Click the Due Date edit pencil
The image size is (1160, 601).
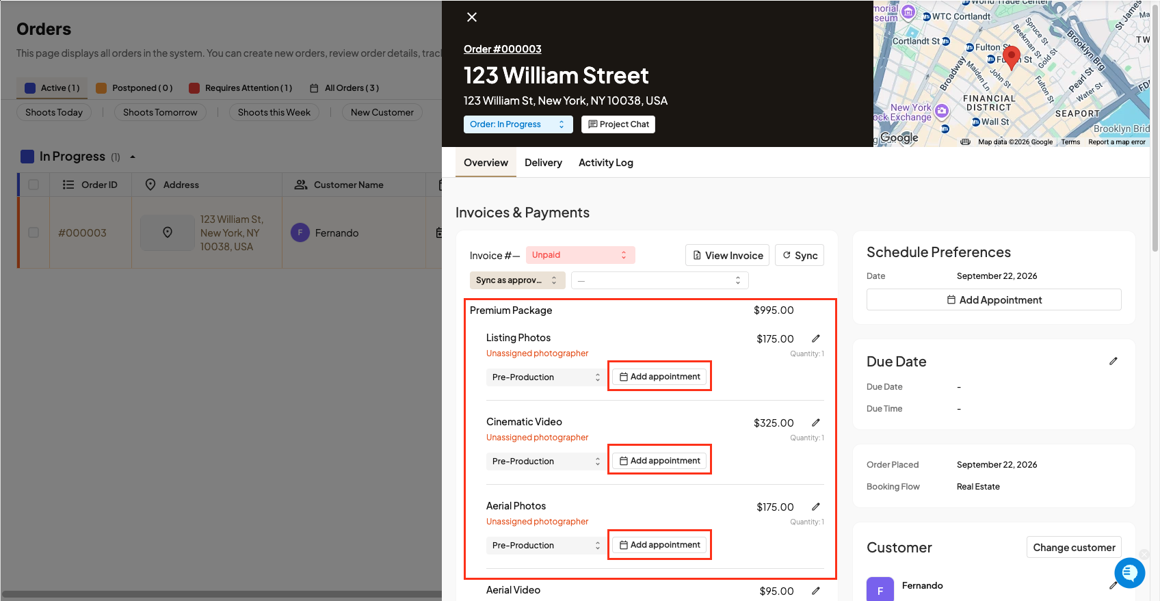[x=1113, y=361]
